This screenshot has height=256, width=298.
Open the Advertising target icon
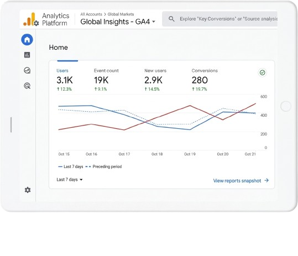[x=27, y=86]
